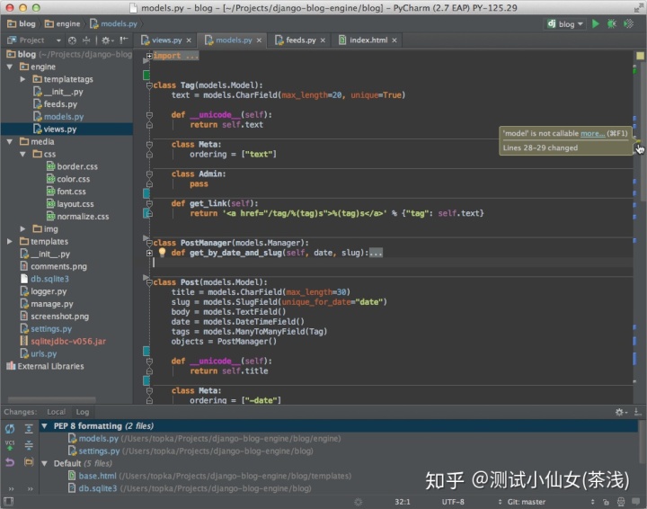
Task: Expand all changelists icon in Changes toolbar
Action: click(29, 429)
